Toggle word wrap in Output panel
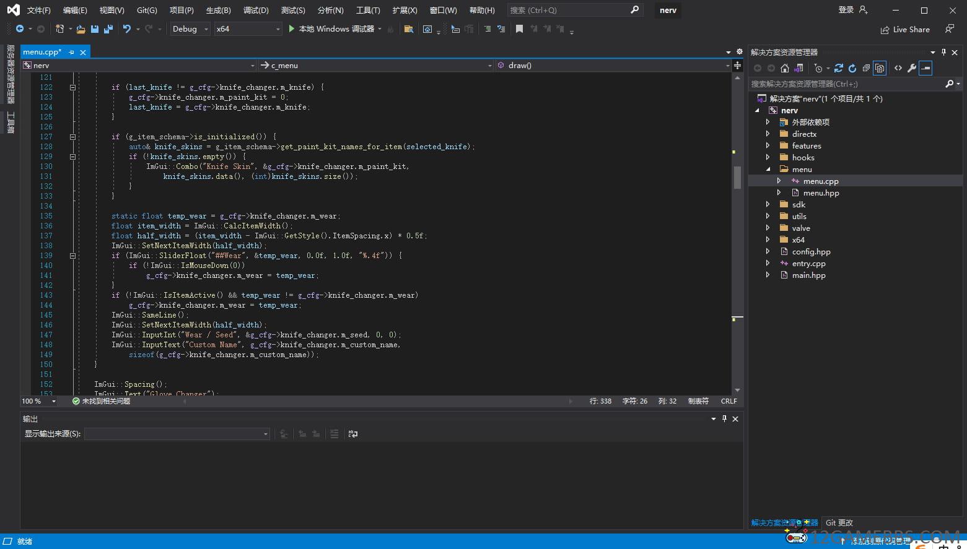 pos(353,434)
